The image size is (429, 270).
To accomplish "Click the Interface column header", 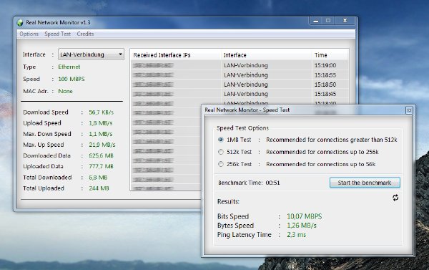I will click(266, 55).
